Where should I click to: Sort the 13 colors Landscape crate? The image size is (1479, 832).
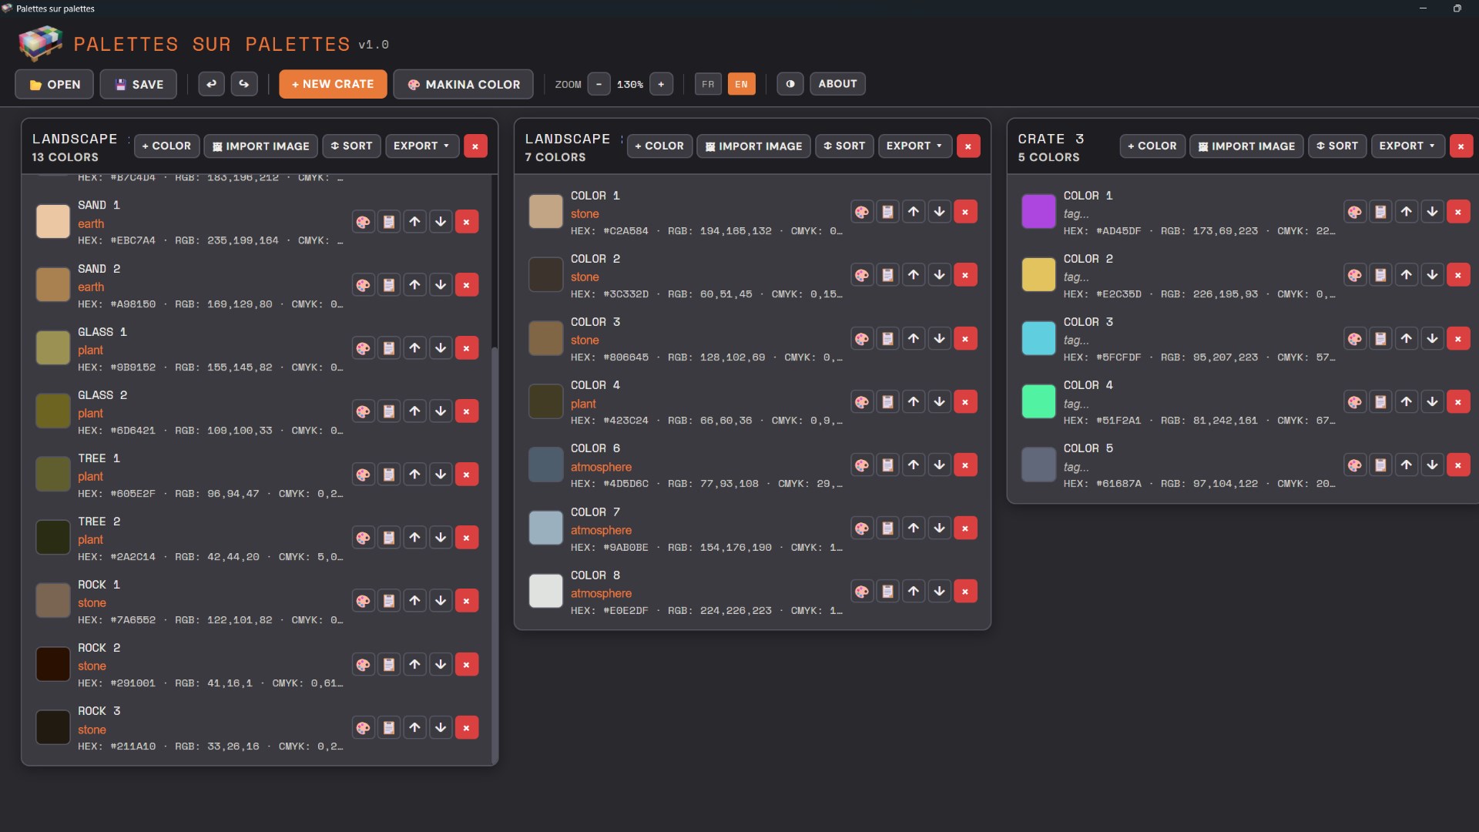(x=351, y=146)
